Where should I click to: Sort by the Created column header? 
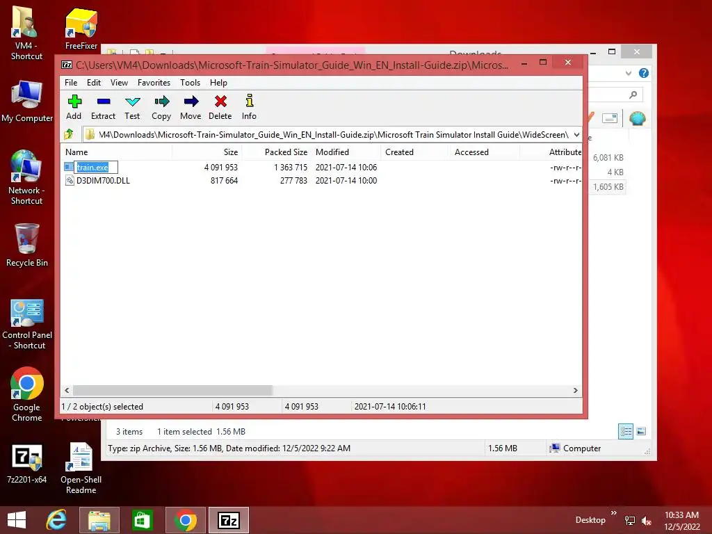[x=416, y=152]
